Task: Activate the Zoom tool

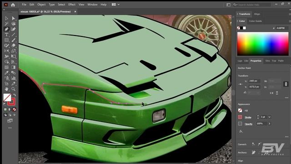Action: click(13, 89)
